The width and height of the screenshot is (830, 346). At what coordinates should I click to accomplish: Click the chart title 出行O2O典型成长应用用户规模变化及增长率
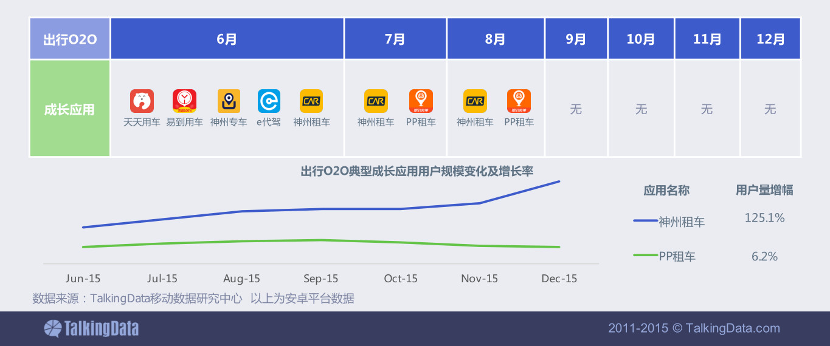tap(417, 171)
